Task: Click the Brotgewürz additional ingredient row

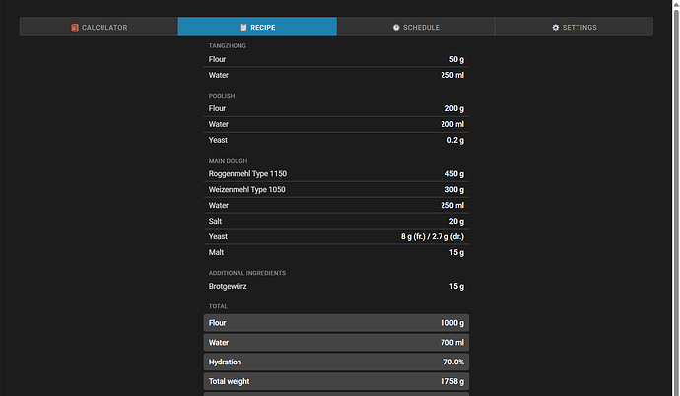Action: (335, 287)
